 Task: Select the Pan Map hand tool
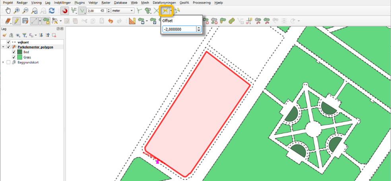point(8,11)
